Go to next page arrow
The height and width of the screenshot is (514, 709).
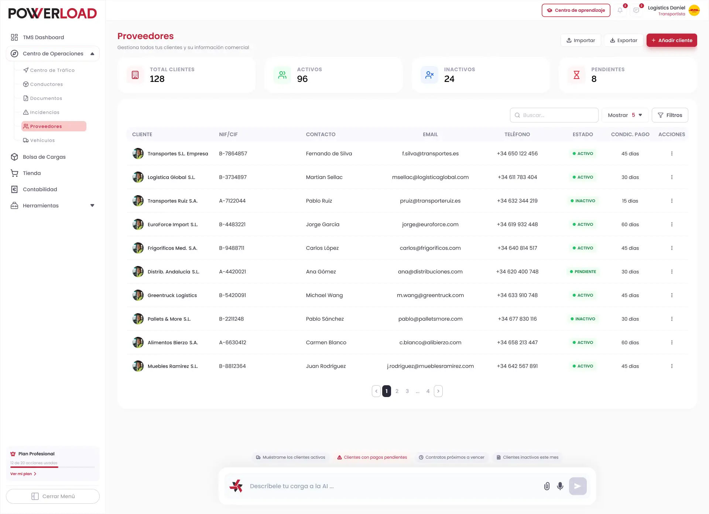click(x=438, y=391)
